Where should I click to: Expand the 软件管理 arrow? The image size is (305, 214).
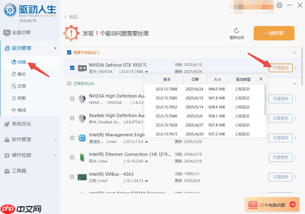(55, 139)
